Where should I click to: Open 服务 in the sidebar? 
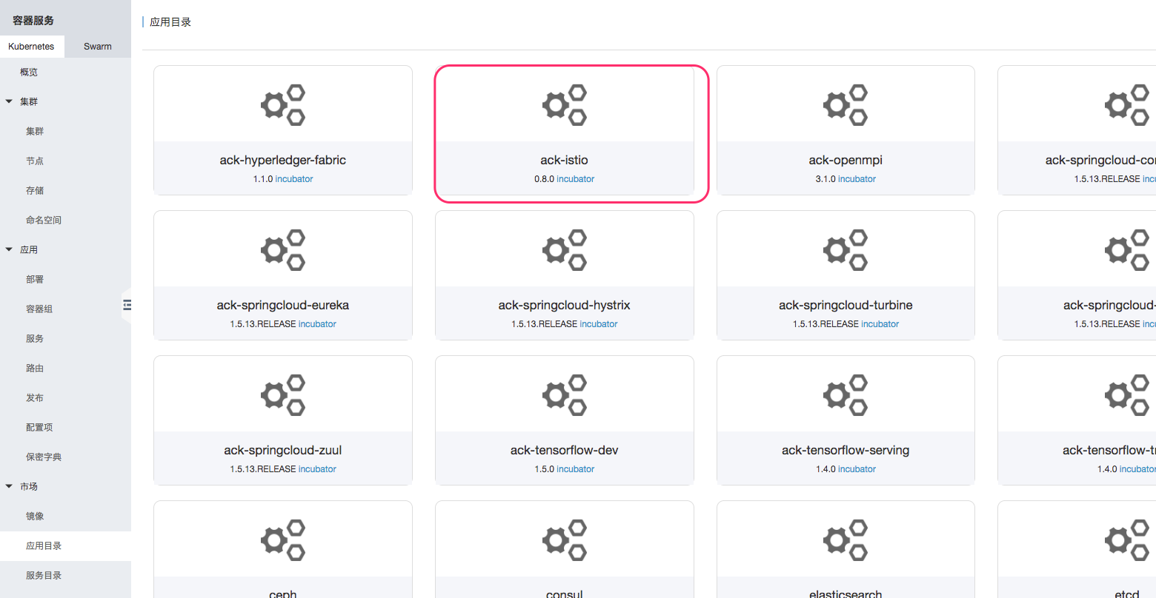[35, 338]
